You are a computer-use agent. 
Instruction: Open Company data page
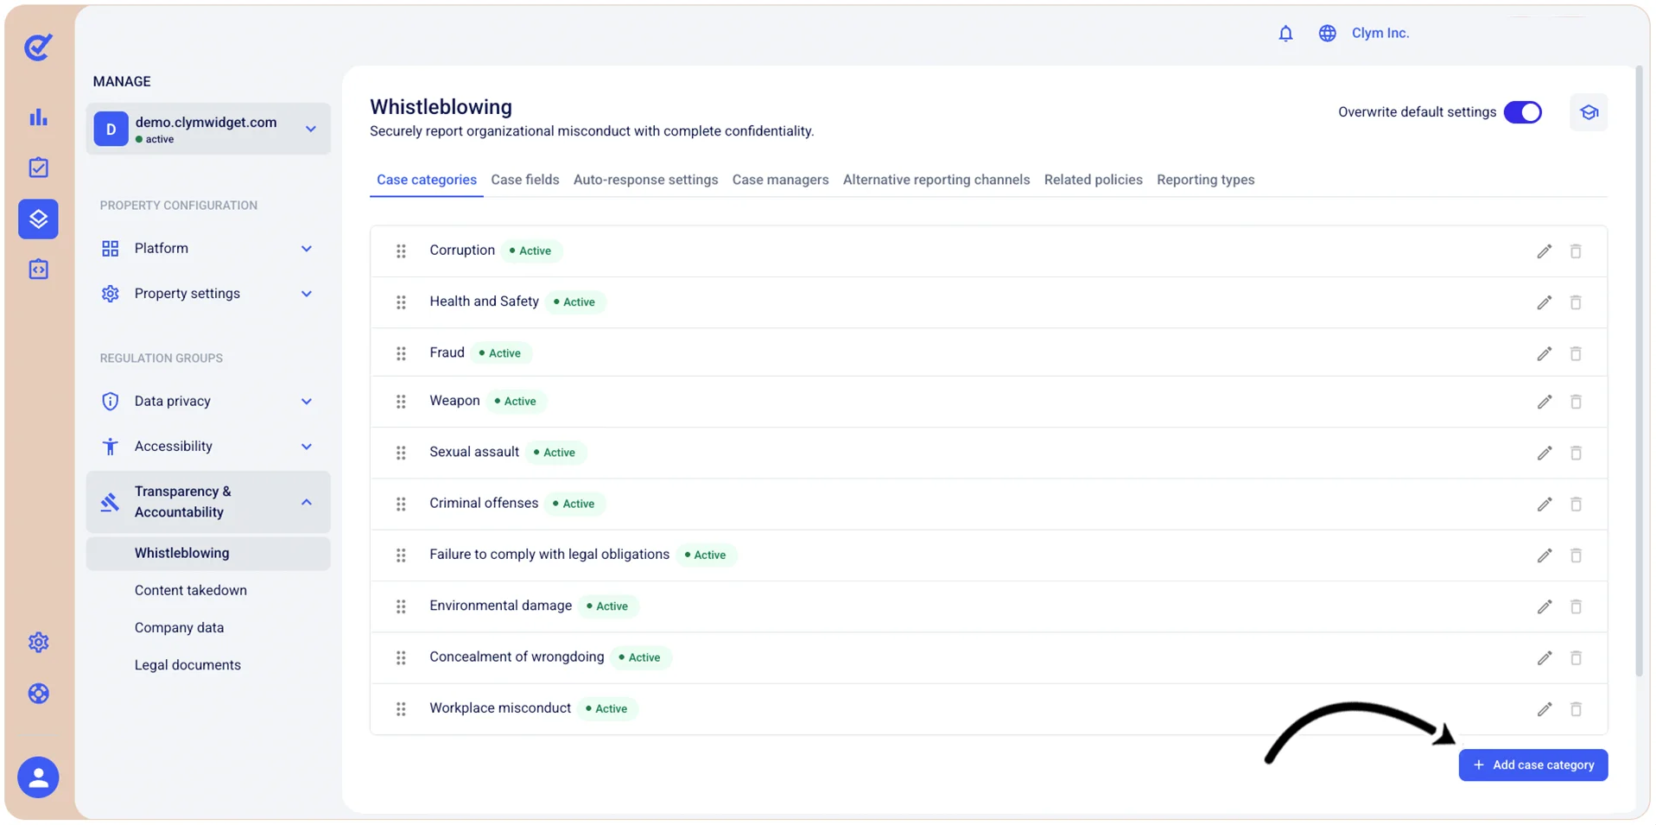(x=179, y=628)
